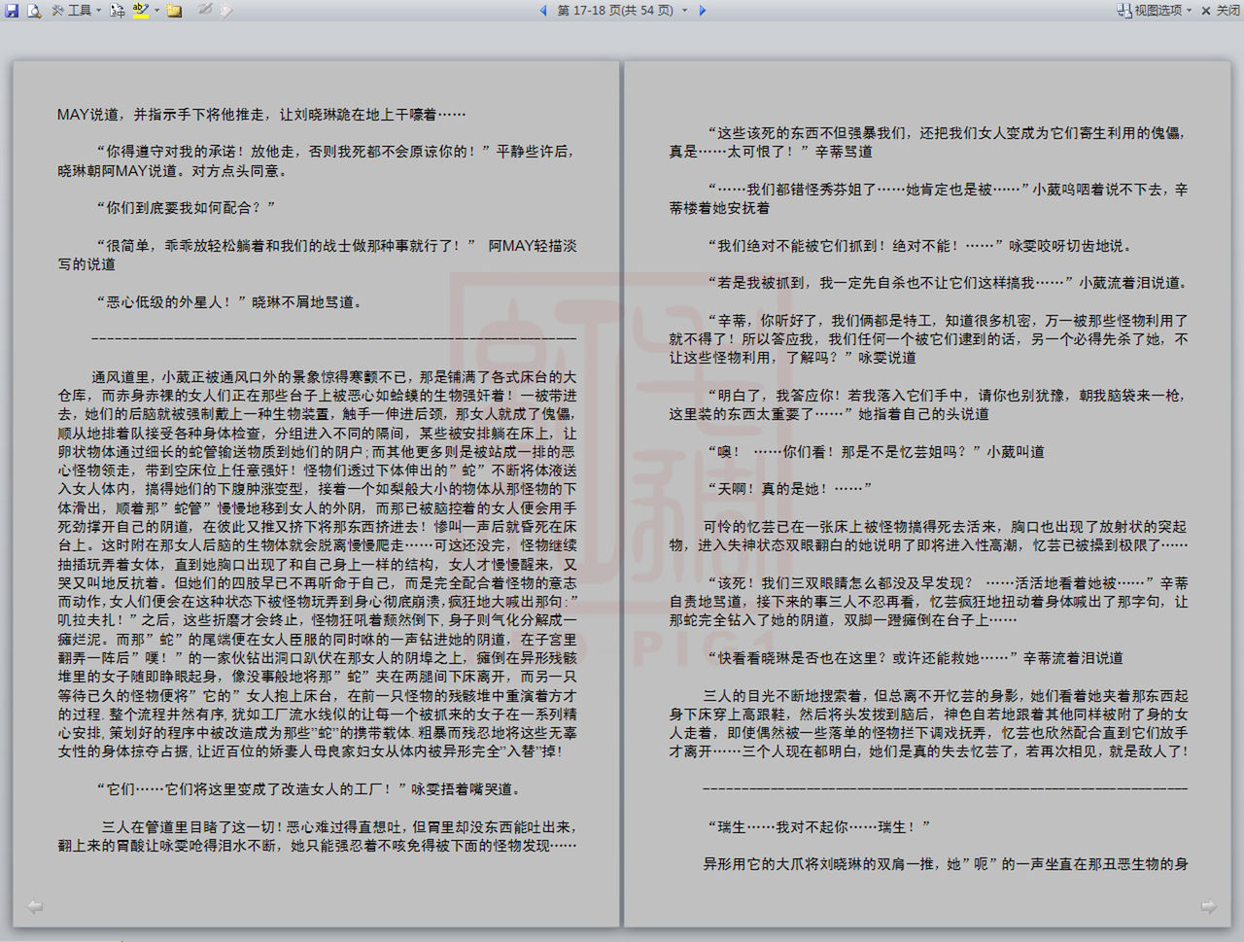The image size is (1244, 942).
Task: Click the translation/research icon beside 工具
Action: [118, 11]
